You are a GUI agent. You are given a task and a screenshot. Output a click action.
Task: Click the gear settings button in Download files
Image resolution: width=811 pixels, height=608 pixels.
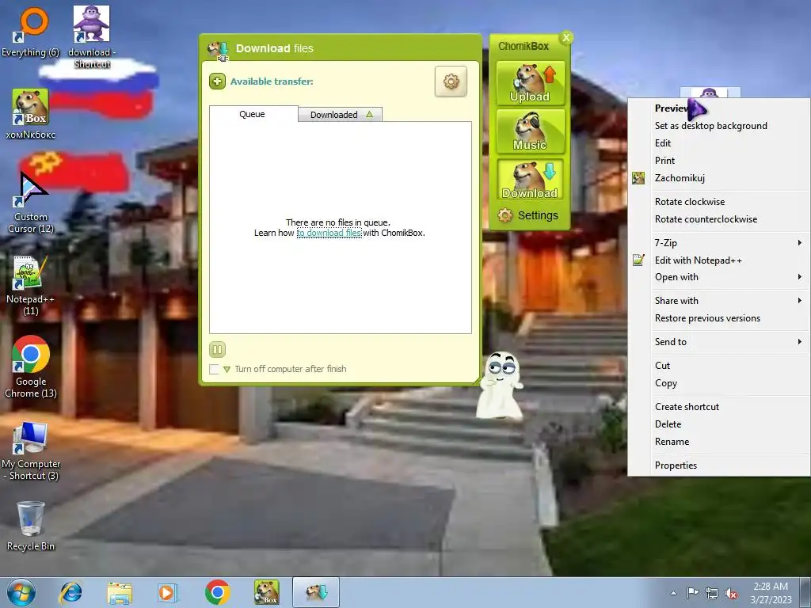click(451, 82)
